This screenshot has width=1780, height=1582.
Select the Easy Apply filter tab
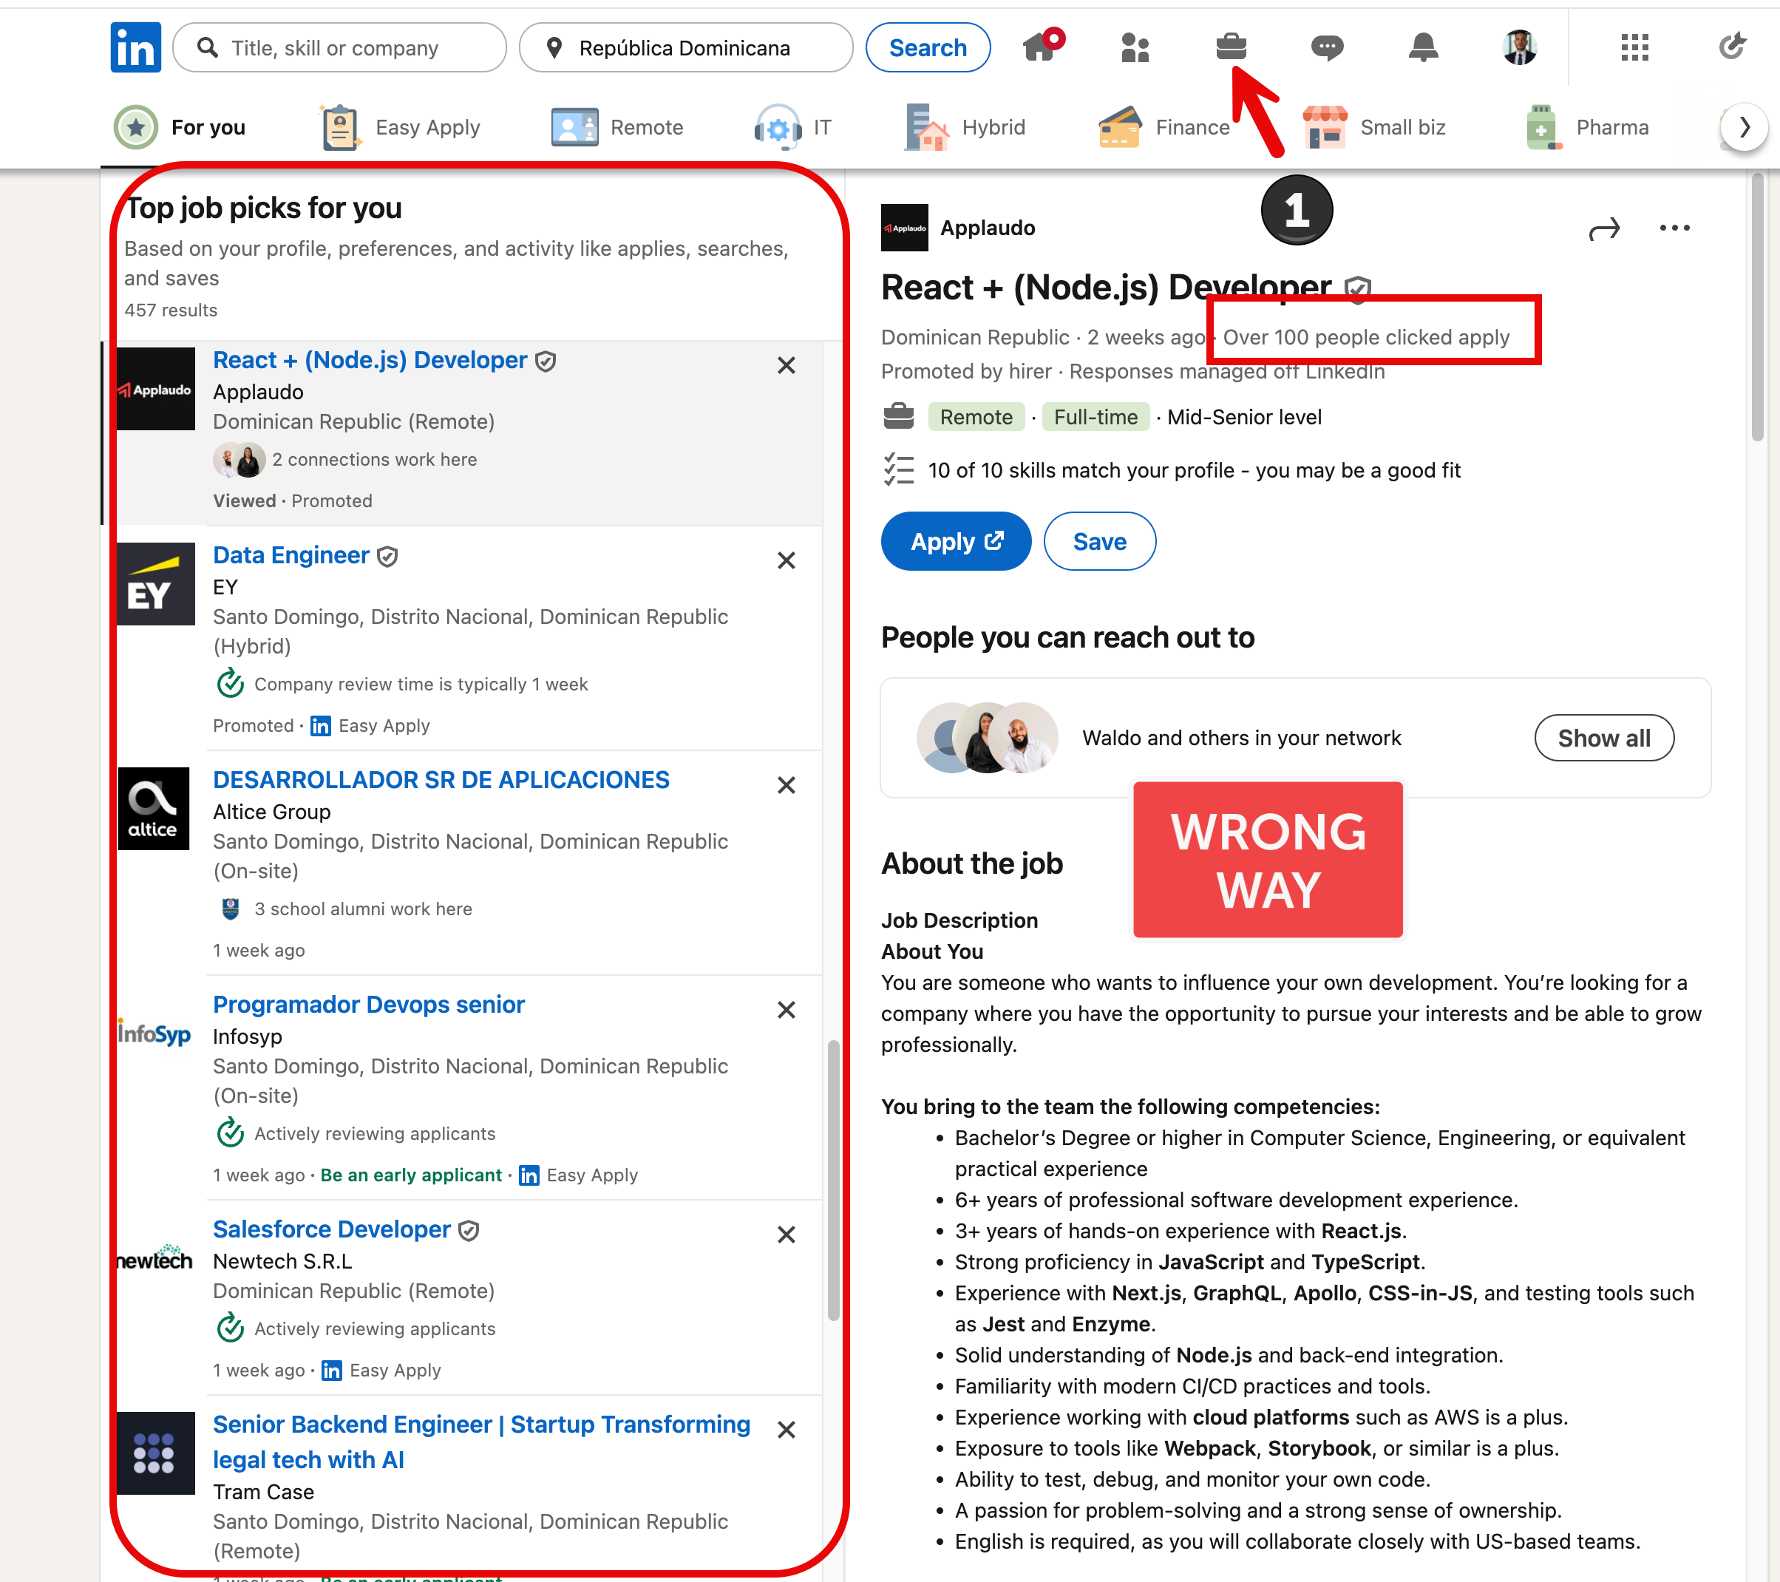pyautogui.click(x=401, y=128)
